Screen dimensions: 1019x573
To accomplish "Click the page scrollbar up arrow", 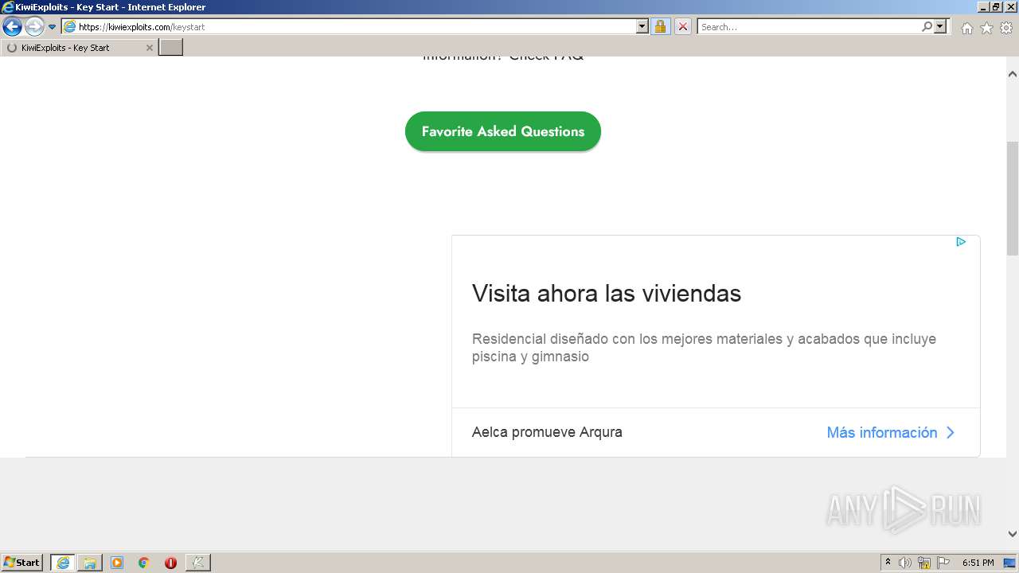I will (1013, 74).
